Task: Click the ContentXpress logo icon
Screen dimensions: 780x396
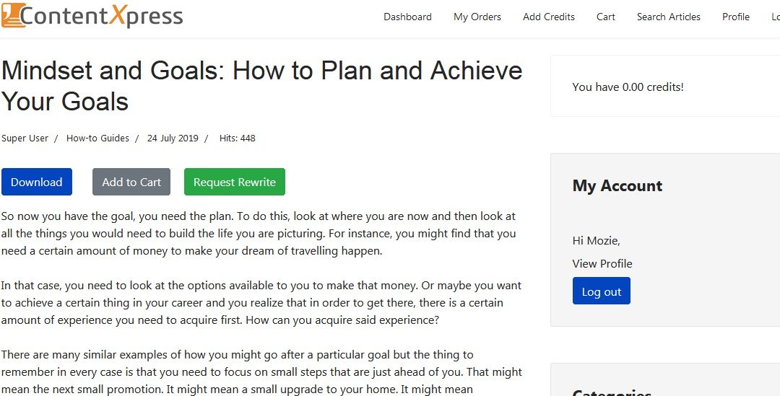Action: pos(14,15)
